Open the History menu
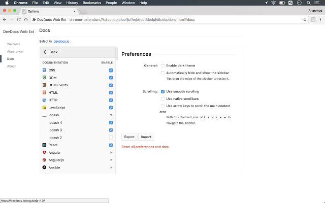The image size is (325, 203). pyautogui.click(x=72, y=3)
